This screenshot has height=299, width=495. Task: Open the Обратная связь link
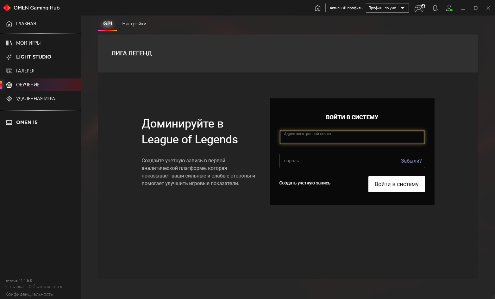(x=46, y=287)
